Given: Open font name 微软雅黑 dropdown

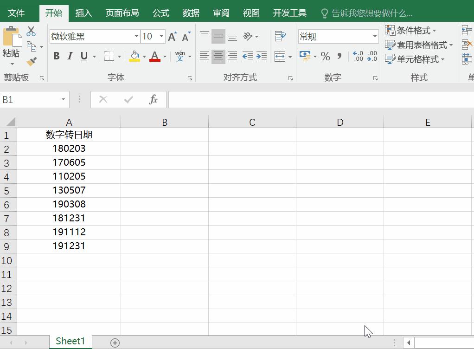Looking at the screenshot, I should [137, 37].
